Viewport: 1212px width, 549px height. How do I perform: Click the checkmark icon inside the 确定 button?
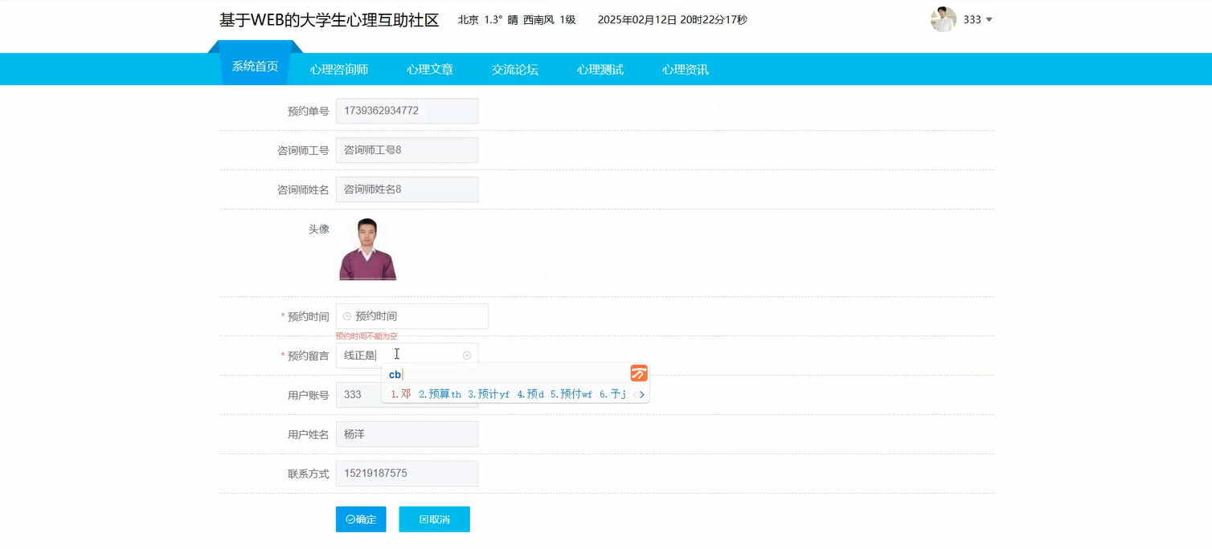point(349,519)
